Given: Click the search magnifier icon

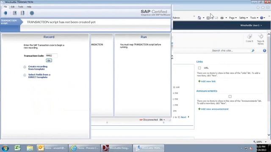Looking at the screenshot, I should click(x=253, y=51).
